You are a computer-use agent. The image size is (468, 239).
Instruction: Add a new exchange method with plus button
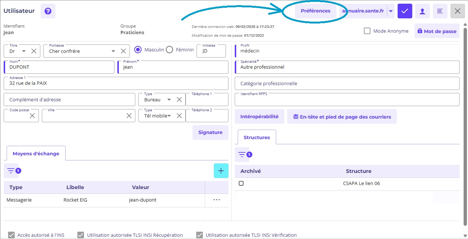point(221,171)
